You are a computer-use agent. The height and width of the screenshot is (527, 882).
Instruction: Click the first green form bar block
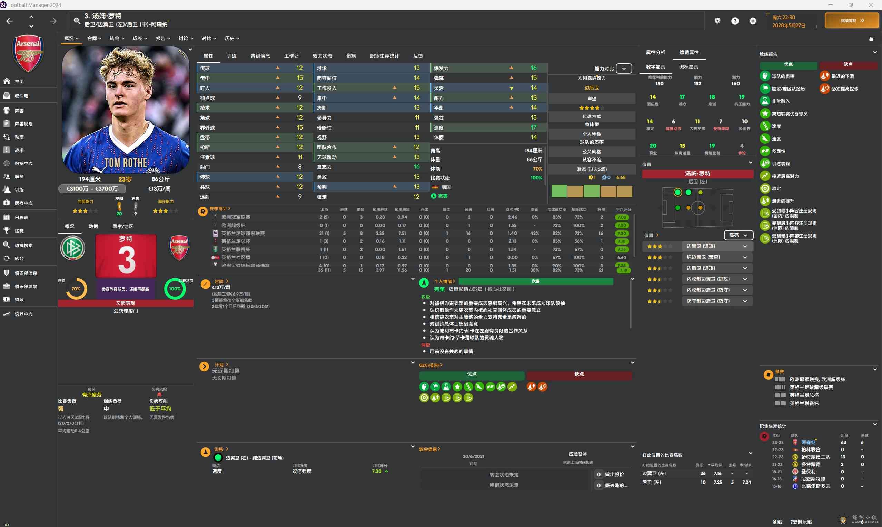[x=559, y=191]
